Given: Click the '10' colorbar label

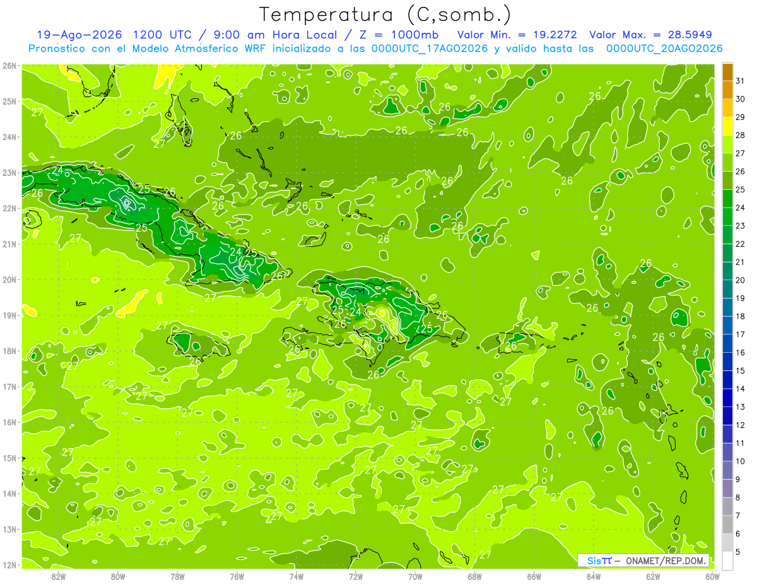Looking at the screenshot, I should pyautogui.click(x=741, y=461).
